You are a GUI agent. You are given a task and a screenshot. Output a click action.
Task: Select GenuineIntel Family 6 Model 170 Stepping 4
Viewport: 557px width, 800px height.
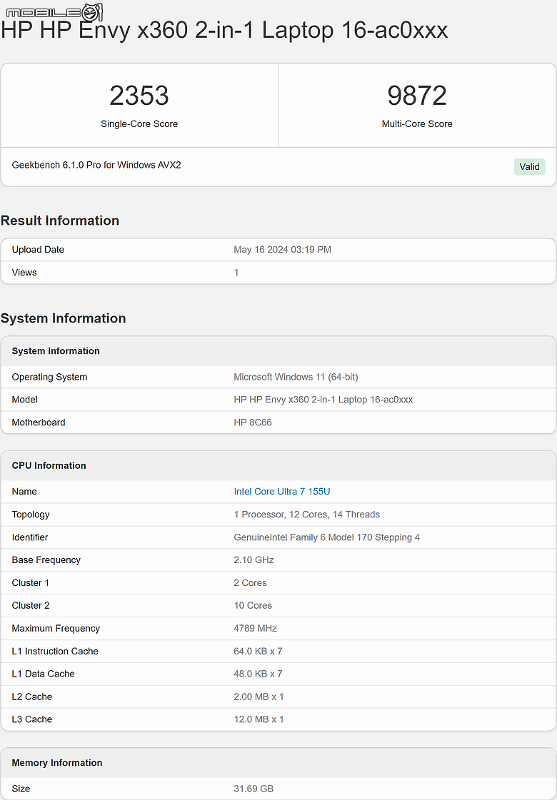coord(327,537)
